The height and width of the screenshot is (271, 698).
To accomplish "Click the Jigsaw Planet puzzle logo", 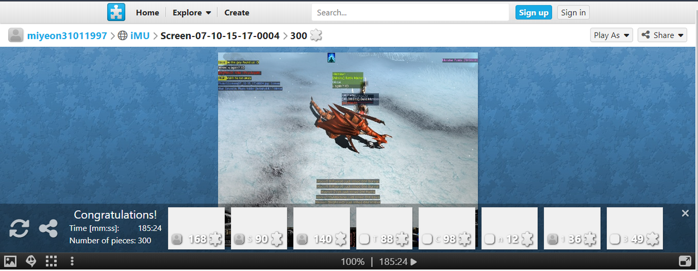I will click(x=116, y=12).
